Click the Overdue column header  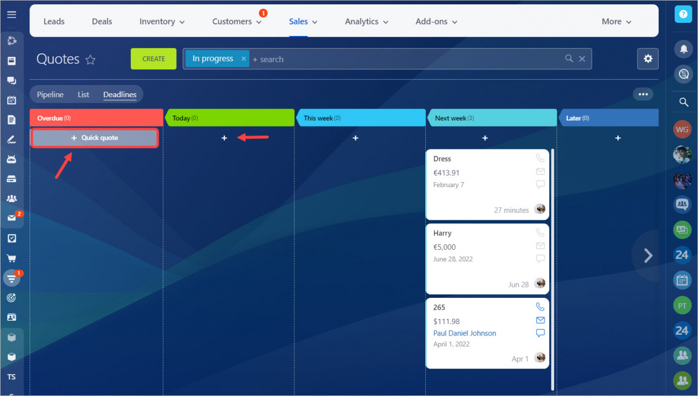click(x=97, y=118)
